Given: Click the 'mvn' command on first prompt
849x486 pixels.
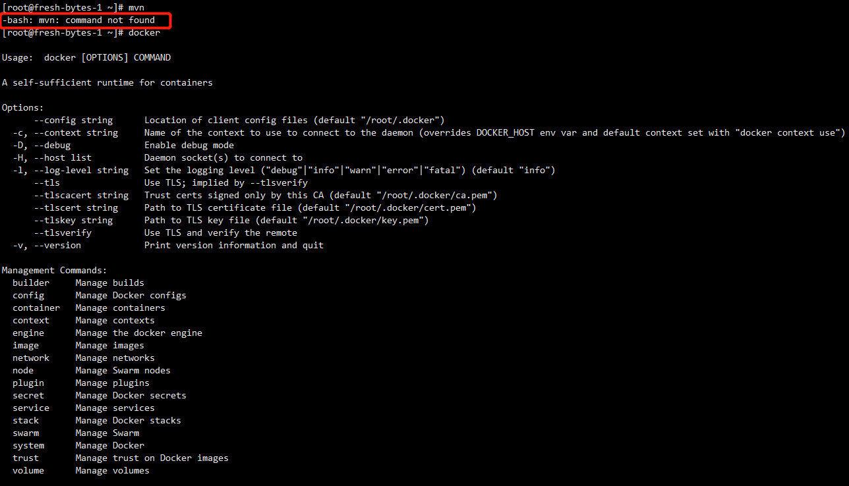Looking at the screenshot, I should tap(136, 8).
